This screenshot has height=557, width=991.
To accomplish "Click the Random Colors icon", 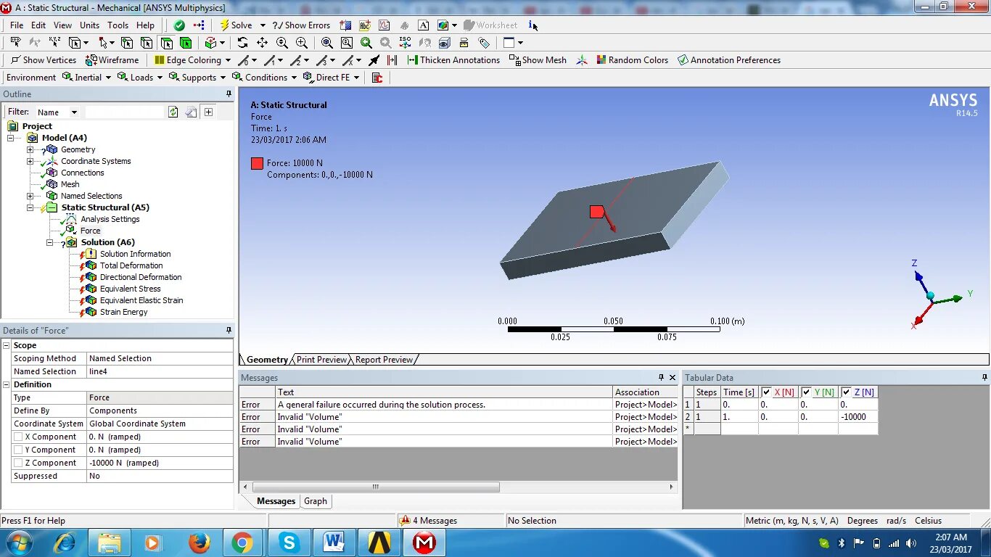I will [x=601, y=60].
